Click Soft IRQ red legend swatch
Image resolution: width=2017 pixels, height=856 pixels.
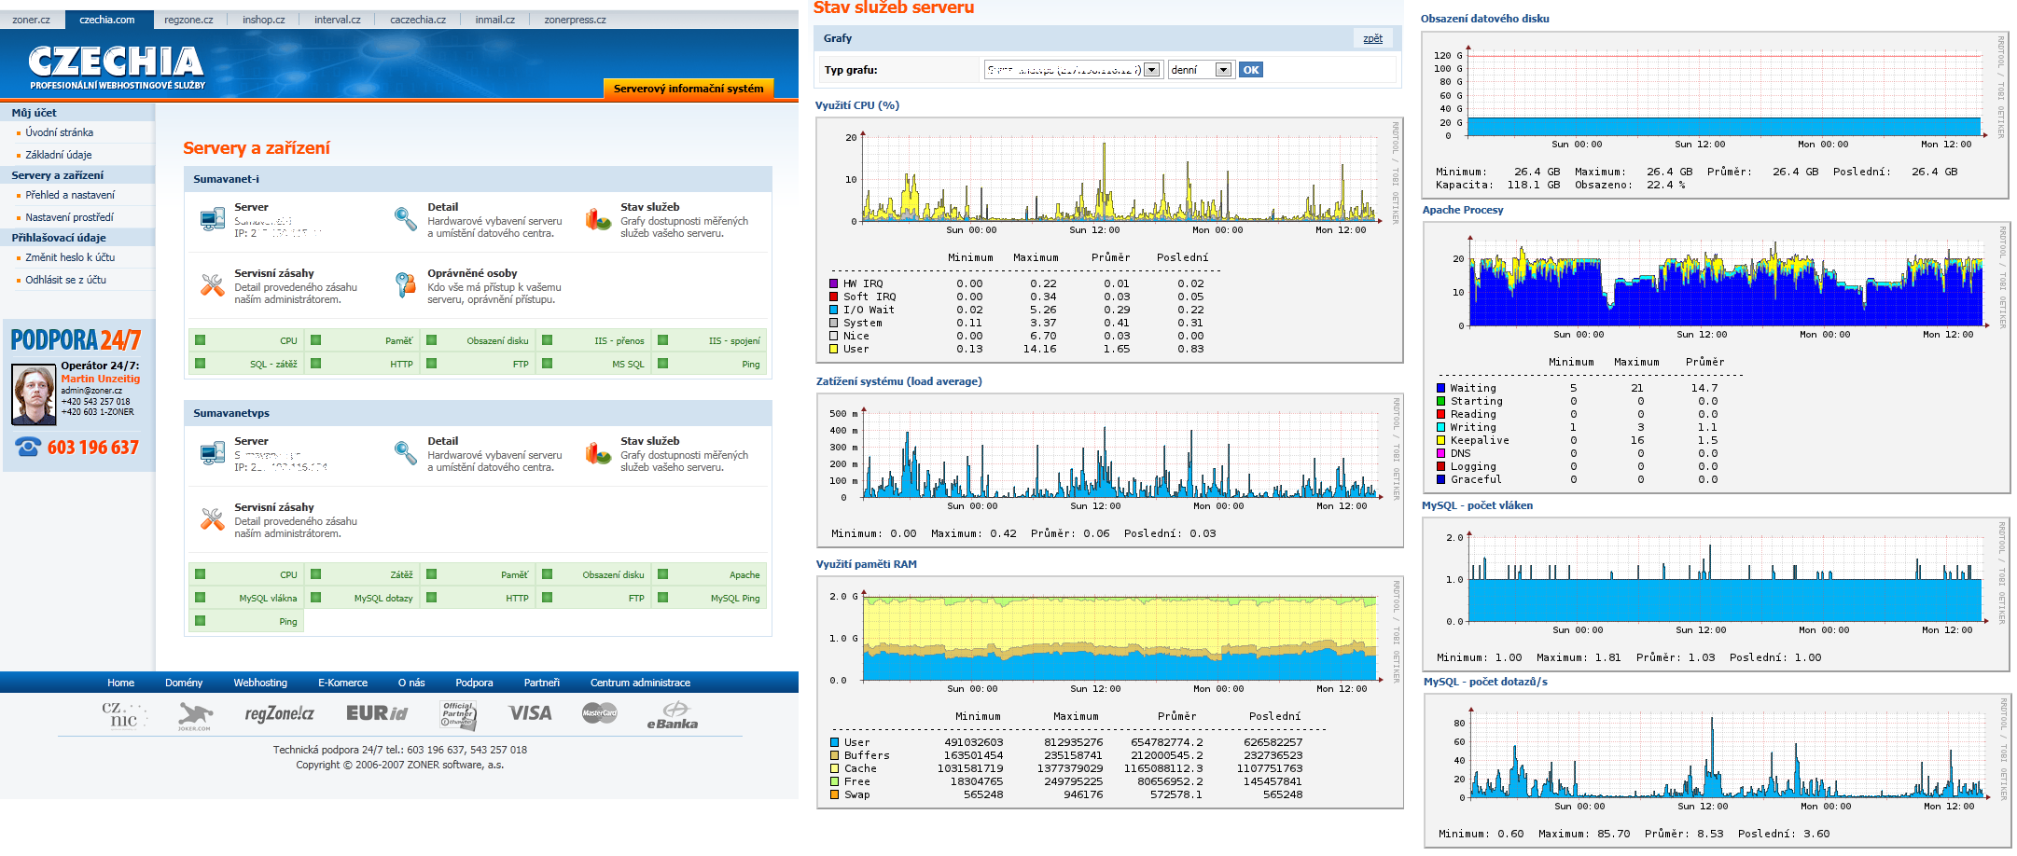pyautogui.click(x=834, y=297)
